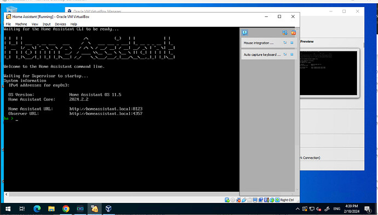
Task: Show hidden system tray icons
Action: tap(297, 209)
